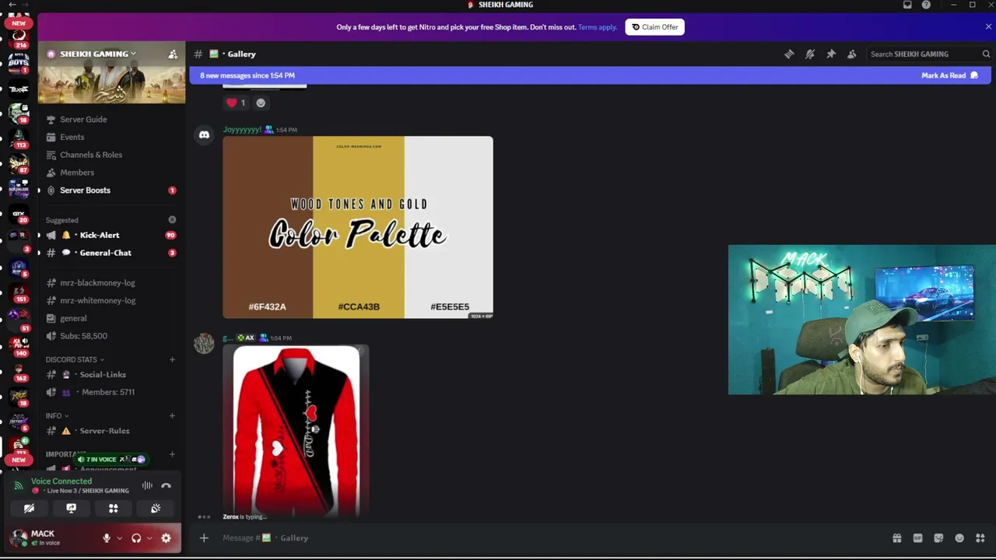Create a channel in INFO category
Viewport: 996px width, 560px height.
[172, 415]
